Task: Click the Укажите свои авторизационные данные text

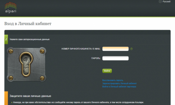Action: (x=29, y=39)
